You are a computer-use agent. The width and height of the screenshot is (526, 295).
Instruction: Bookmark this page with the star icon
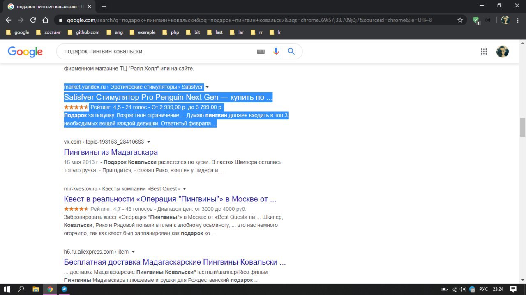click(460, 20)
